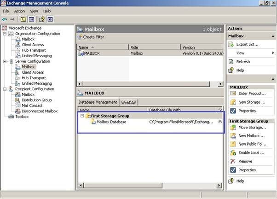Select Distribution Group in tree
This screenshot has width=277, height=199.
37,100
